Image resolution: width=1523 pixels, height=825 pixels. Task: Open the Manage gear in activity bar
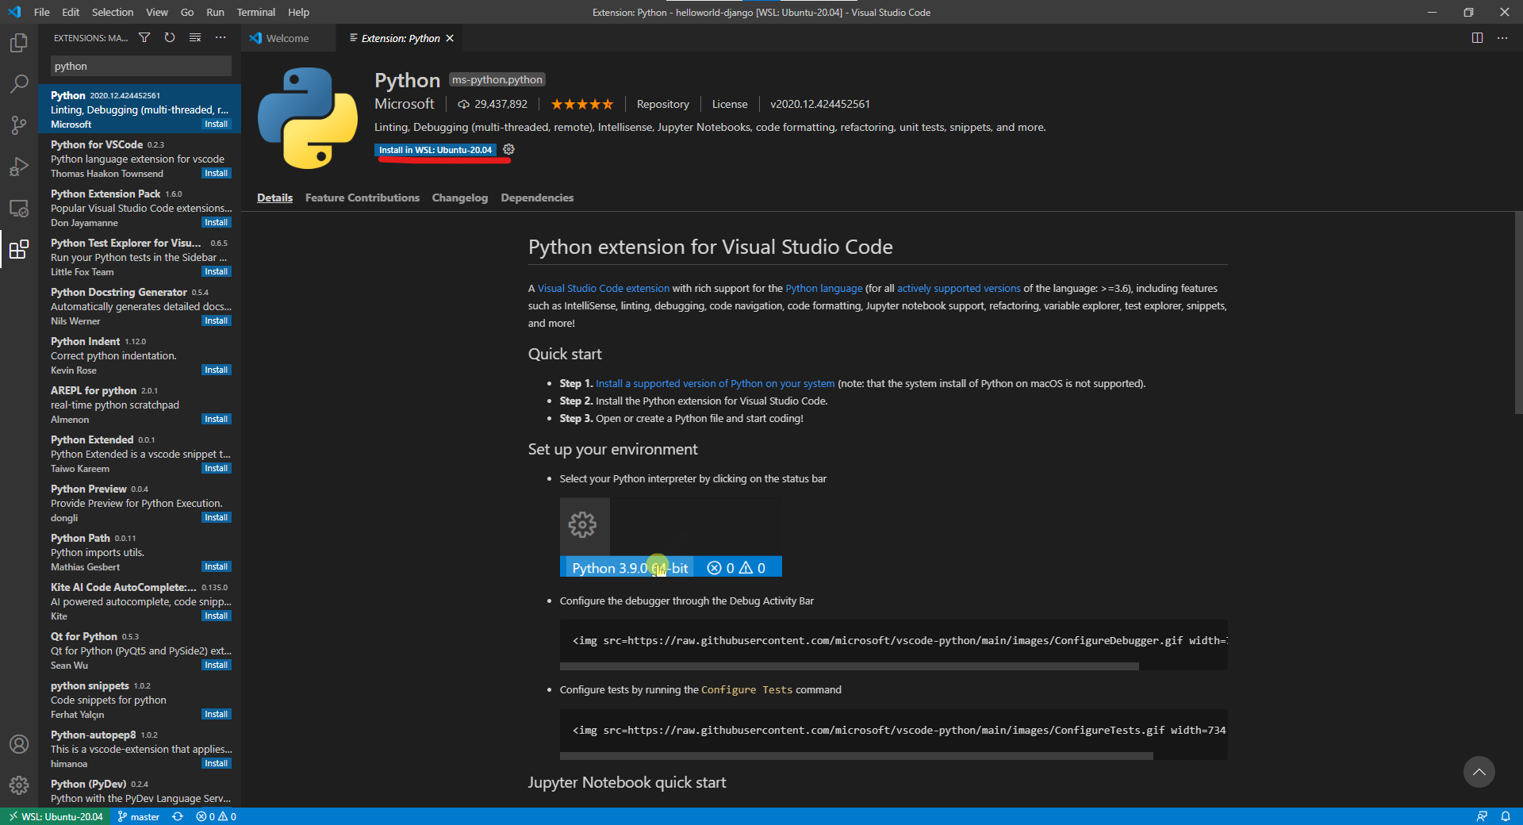(19, 785)
